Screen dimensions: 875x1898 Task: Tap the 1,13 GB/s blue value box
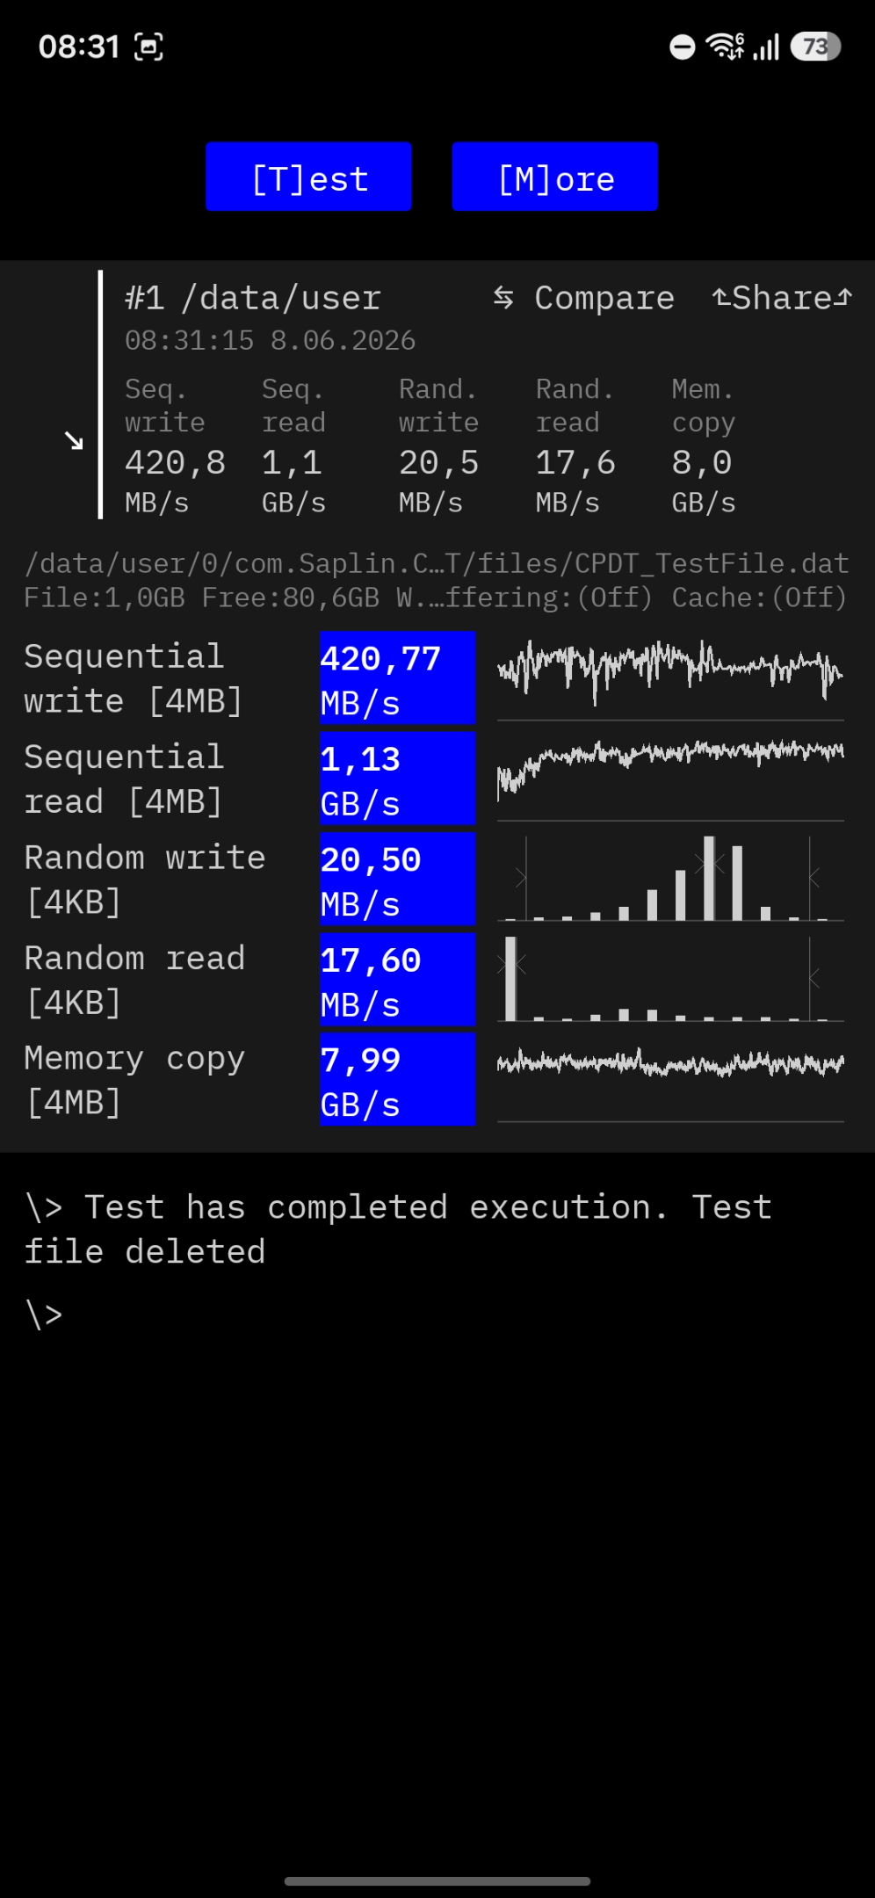coord(397,778)
